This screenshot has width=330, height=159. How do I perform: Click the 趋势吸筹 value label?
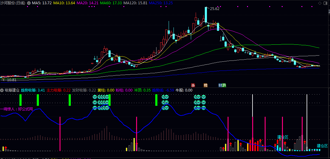click(33, 90)
